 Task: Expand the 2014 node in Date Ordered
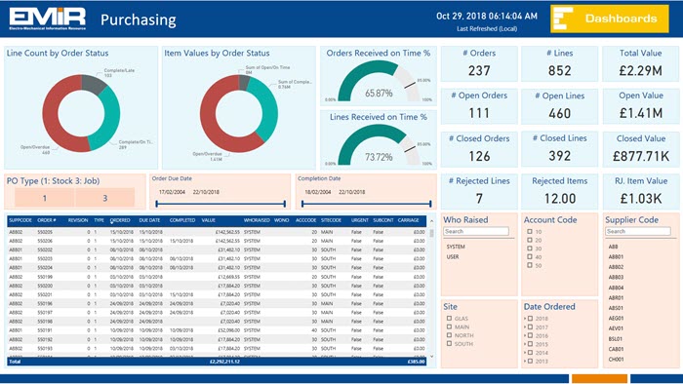point(525,353)
